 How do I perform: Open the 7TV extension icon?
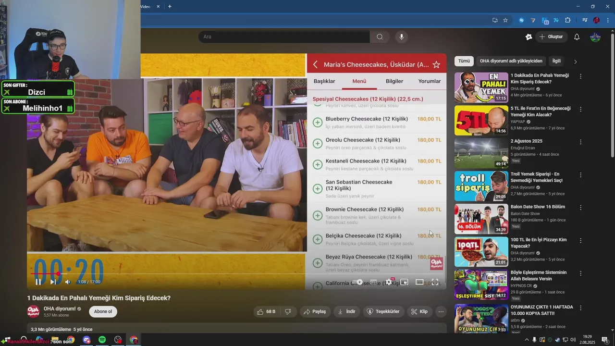point(556,20)
